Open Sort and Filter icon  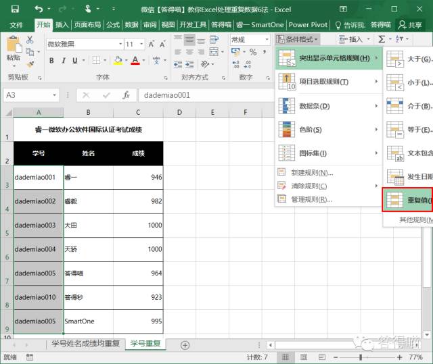[399, 39]
